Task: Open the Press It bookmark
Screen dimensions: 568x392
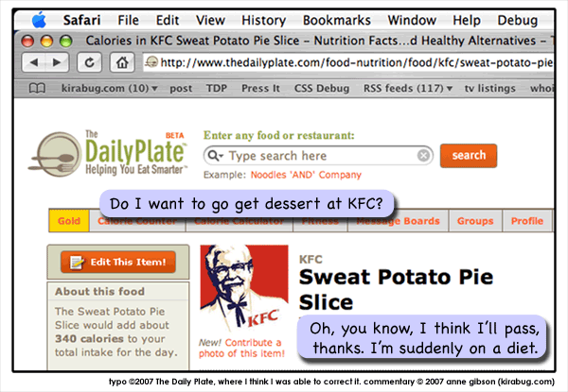Action: [x=260, y=88]
